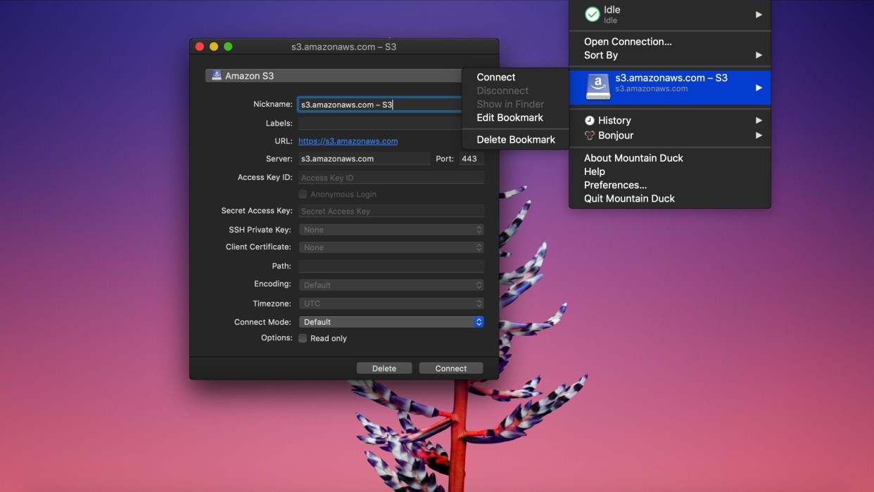874x492 pixels.
Task: Click the Nickname text field
Action: click(x=380, y=105)
